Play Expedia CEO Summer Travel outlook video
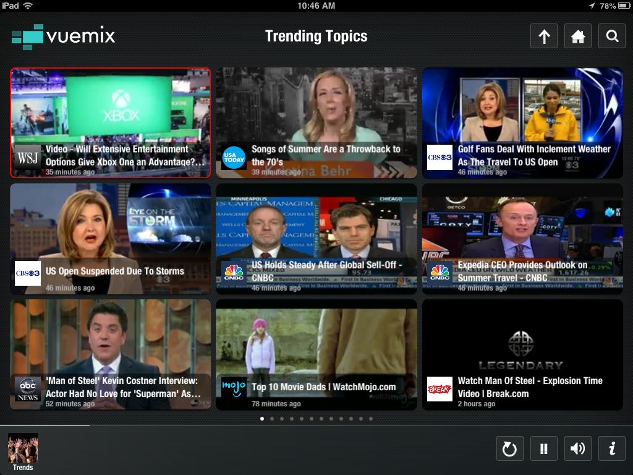The width and height of the screenshot is (633, 475). 522,239
